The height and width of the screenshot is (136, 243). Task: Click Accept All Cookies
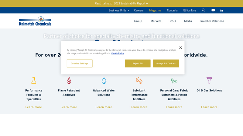tap(166, 63)
